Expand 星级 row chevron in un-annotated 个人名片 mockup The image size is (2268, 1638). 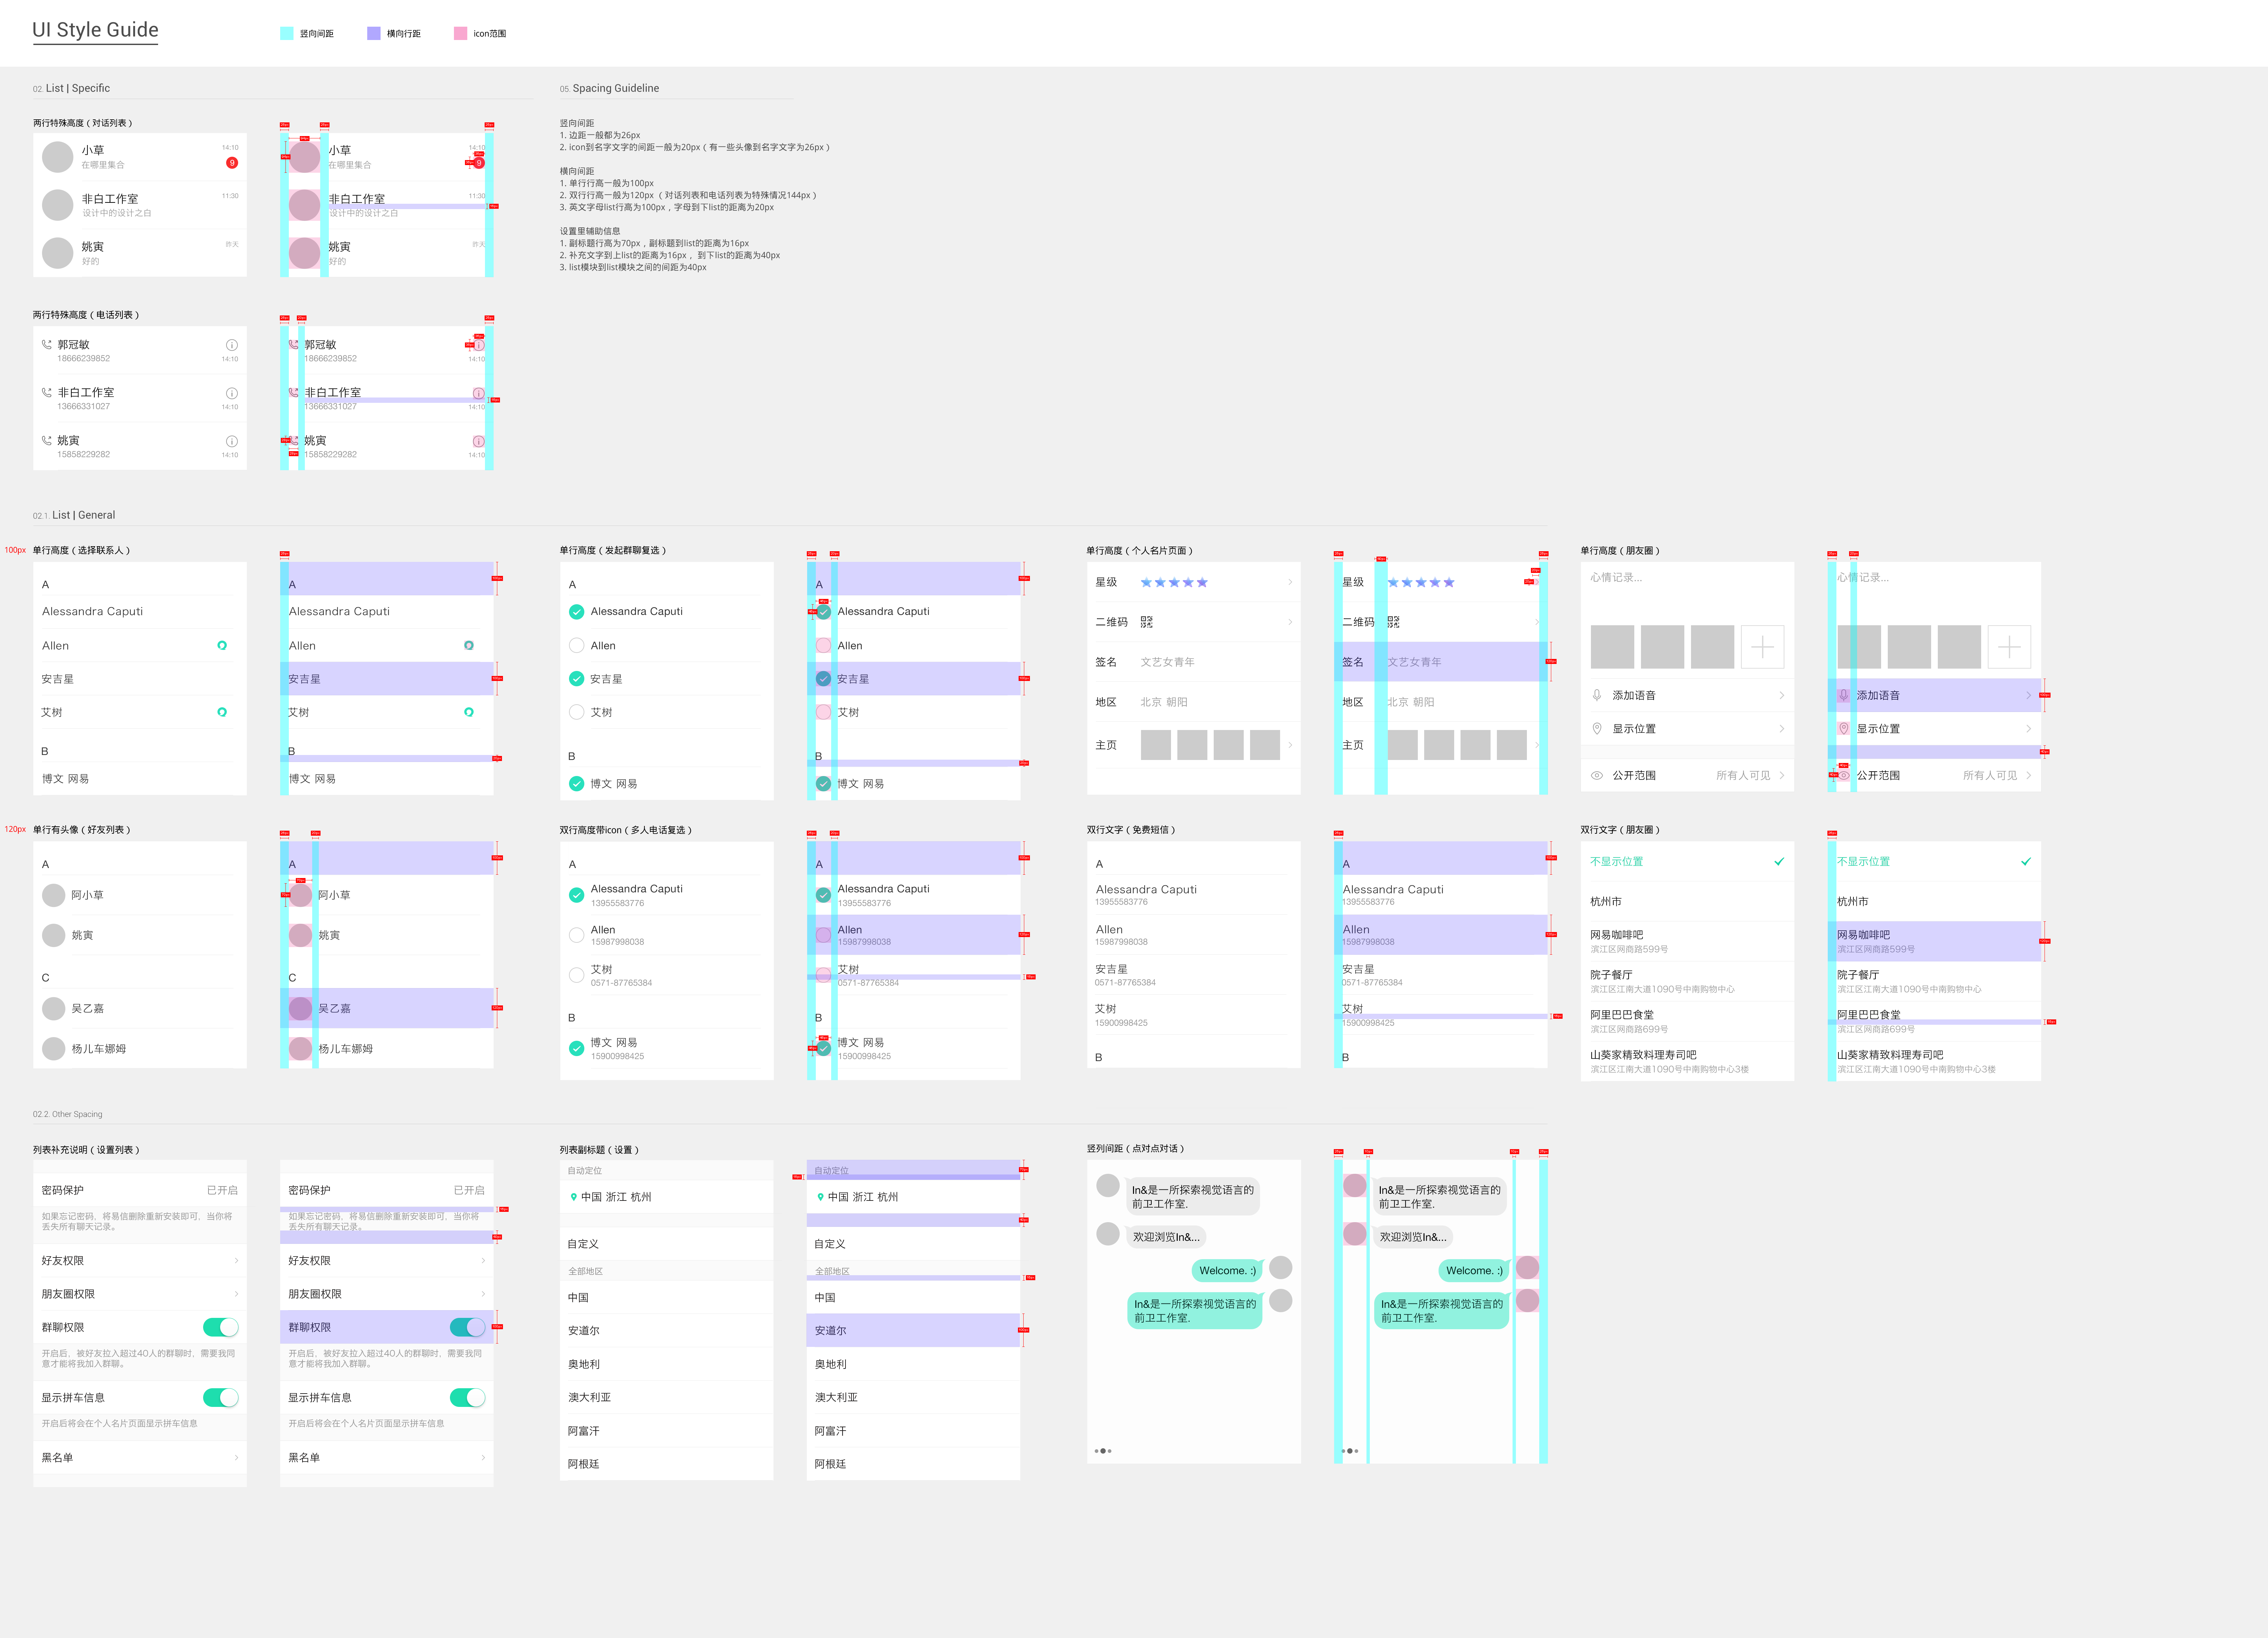pyautogui.click(x=1290, y=582)
